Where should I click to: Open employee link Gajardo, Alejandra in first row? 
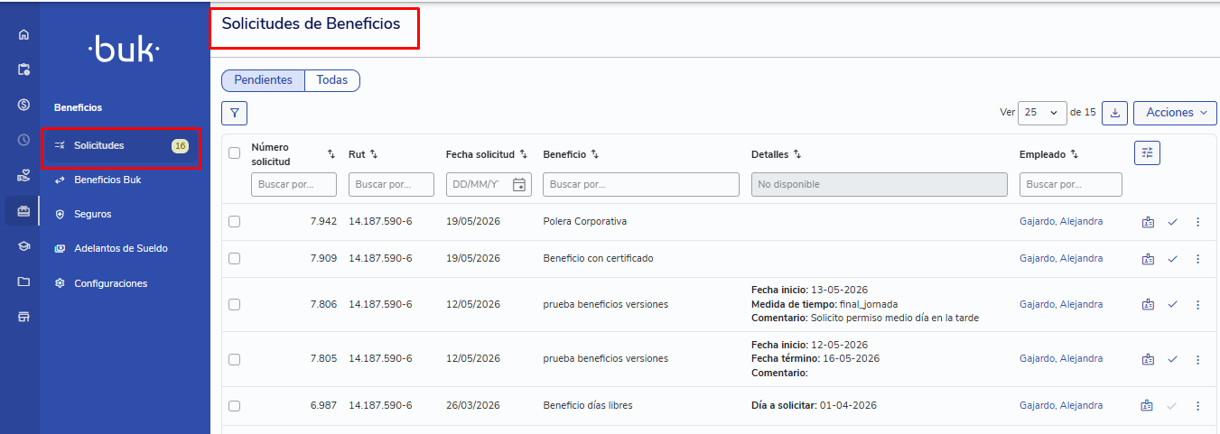[x=1061, y=222]
